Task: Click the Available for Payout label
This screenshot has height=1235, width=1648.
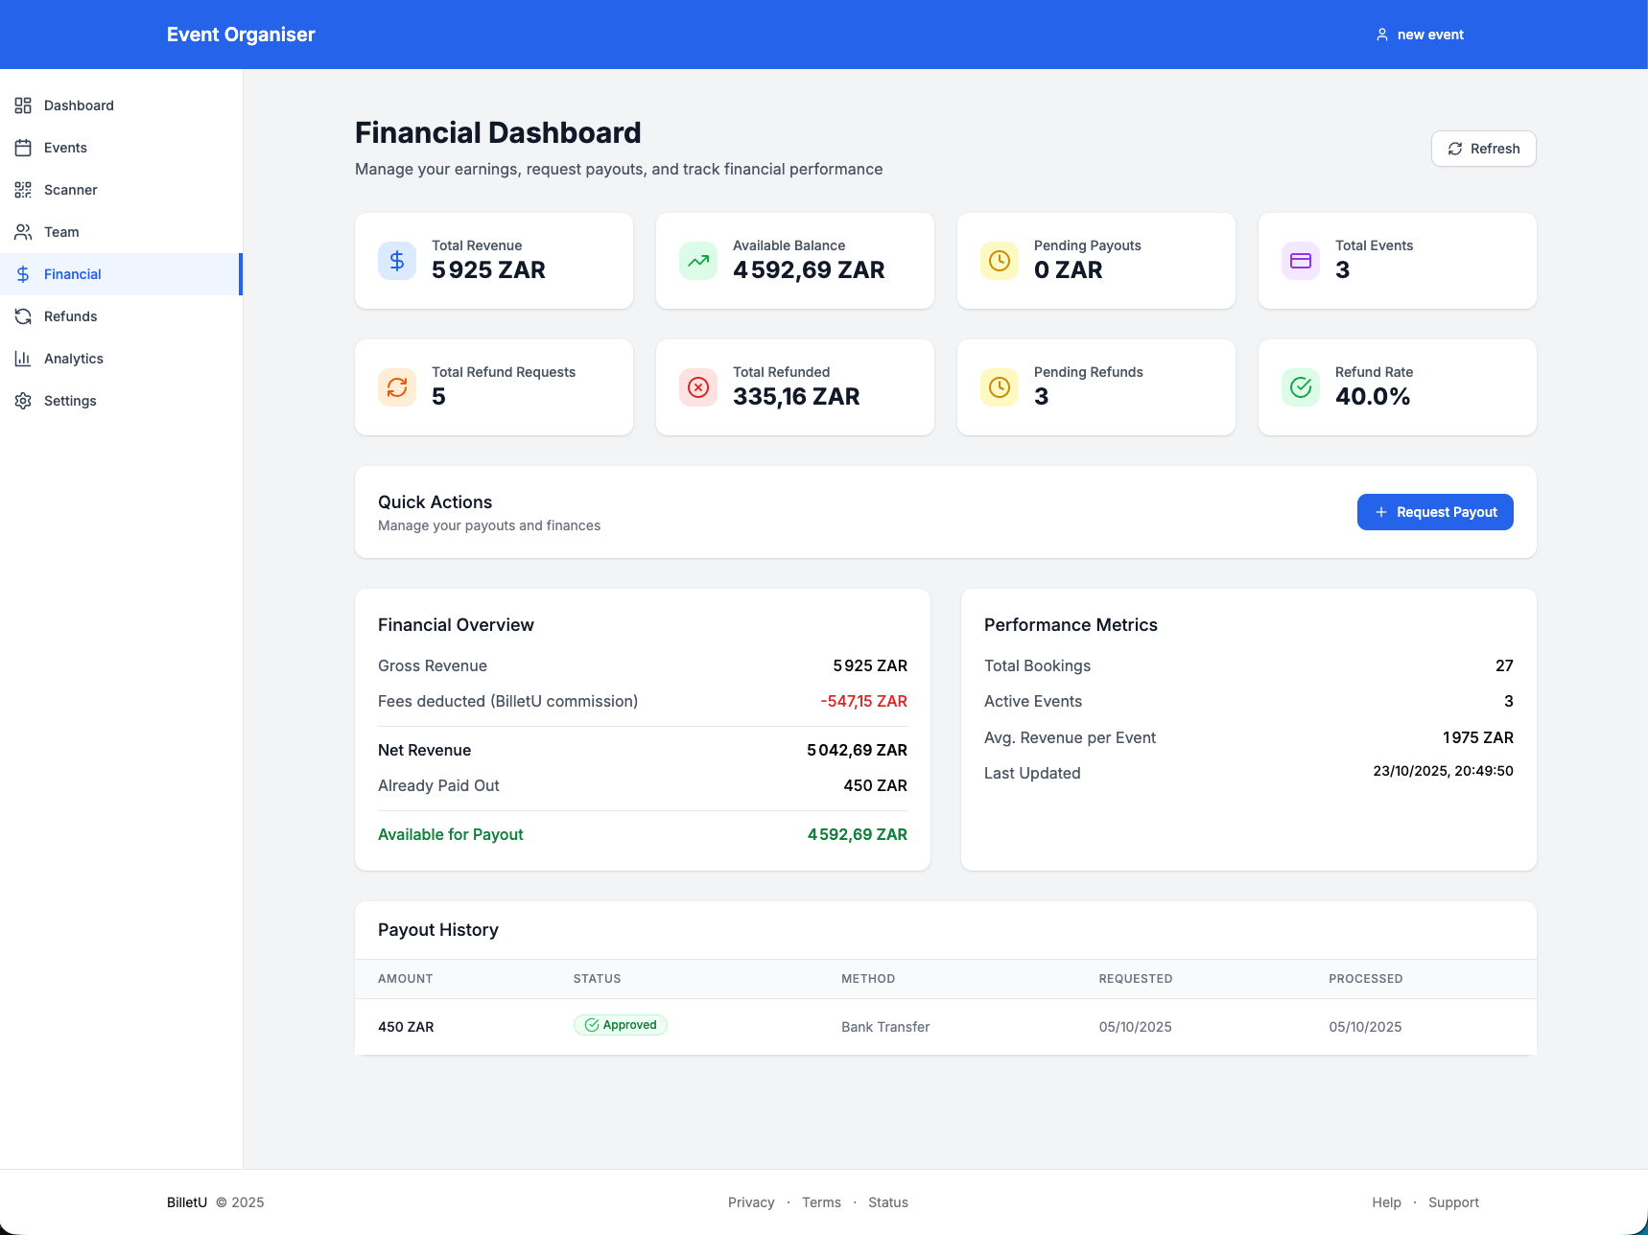Action: 451,834
